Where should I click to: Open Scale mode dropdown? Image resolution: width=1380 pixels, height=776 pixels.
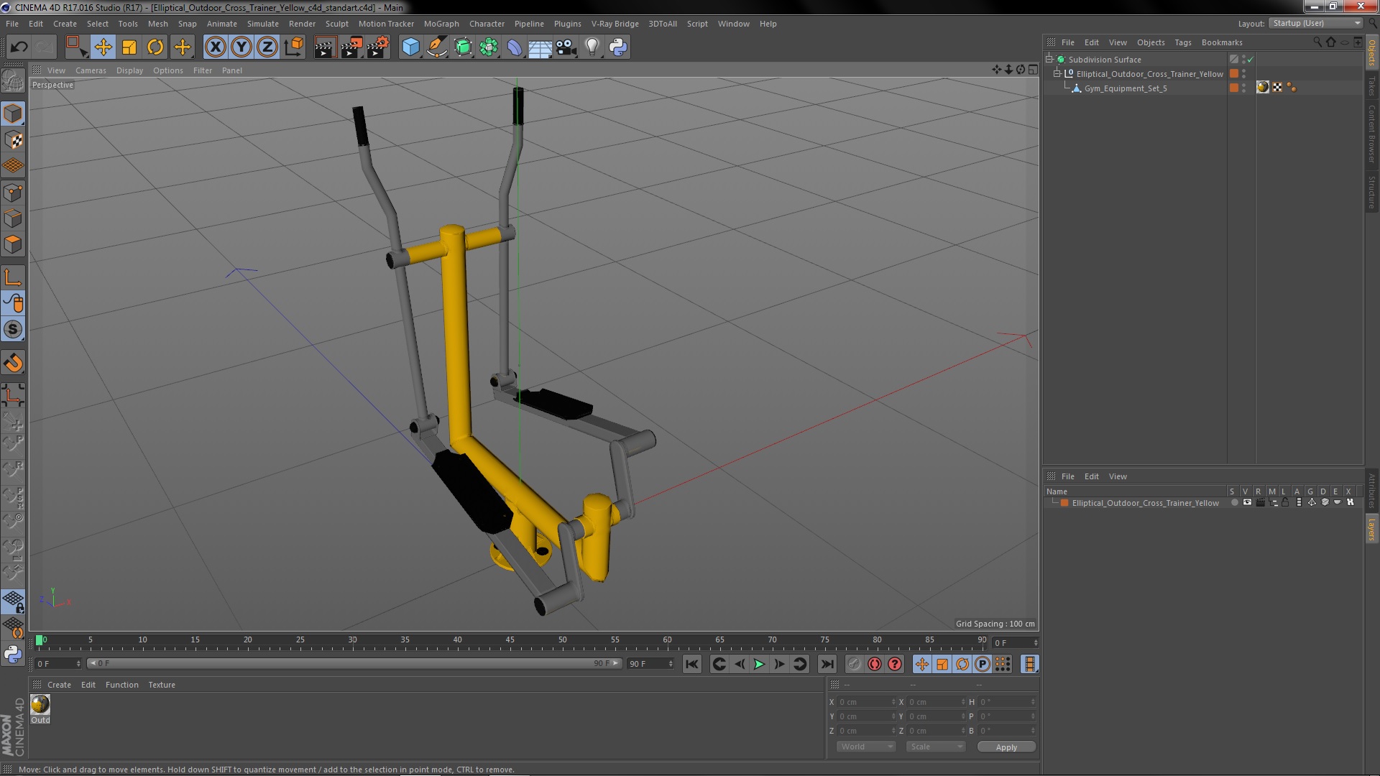935,747
